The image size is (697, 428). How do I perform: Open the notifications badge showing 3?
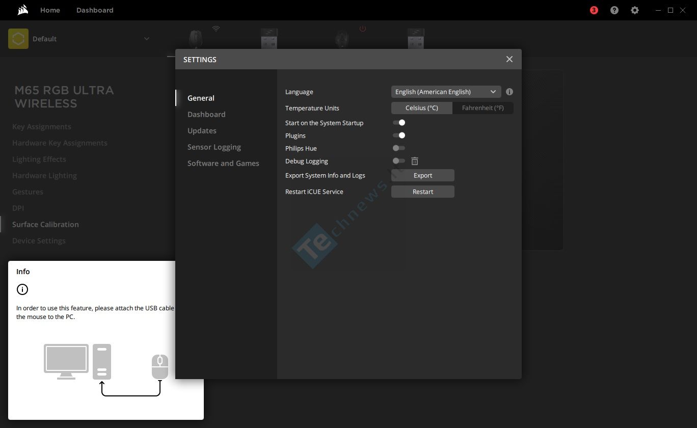pyautogui.click(x=594, y=10)
